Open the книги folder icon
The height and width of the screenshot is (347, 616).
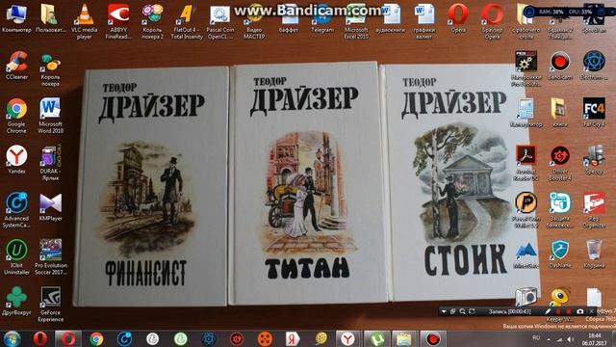pyautogui.click(x=560, y=113)
